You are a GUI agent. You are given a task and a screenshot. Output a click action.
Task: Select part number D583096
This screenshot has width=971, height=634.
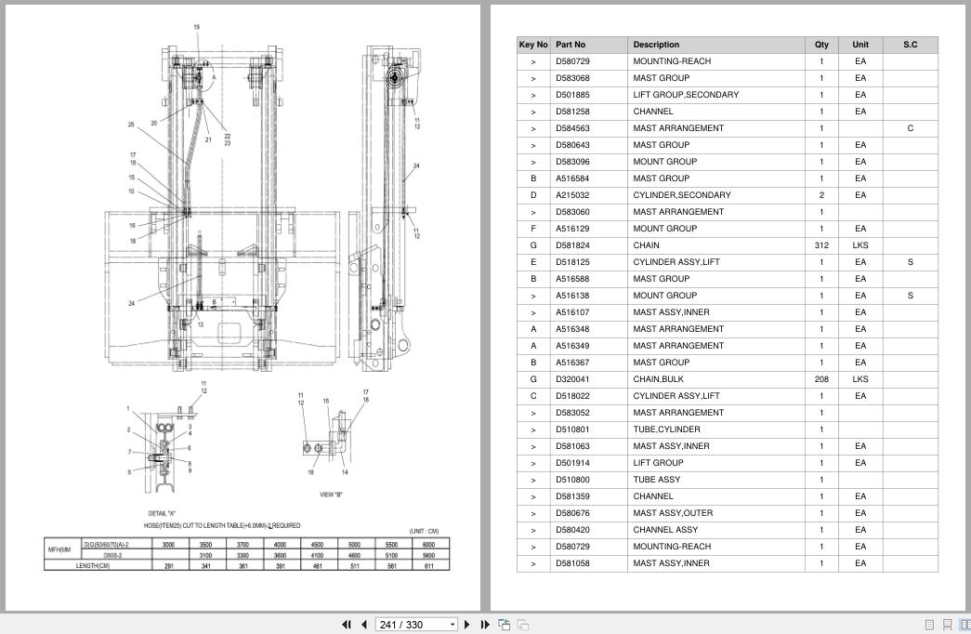[x=572, y=162]
